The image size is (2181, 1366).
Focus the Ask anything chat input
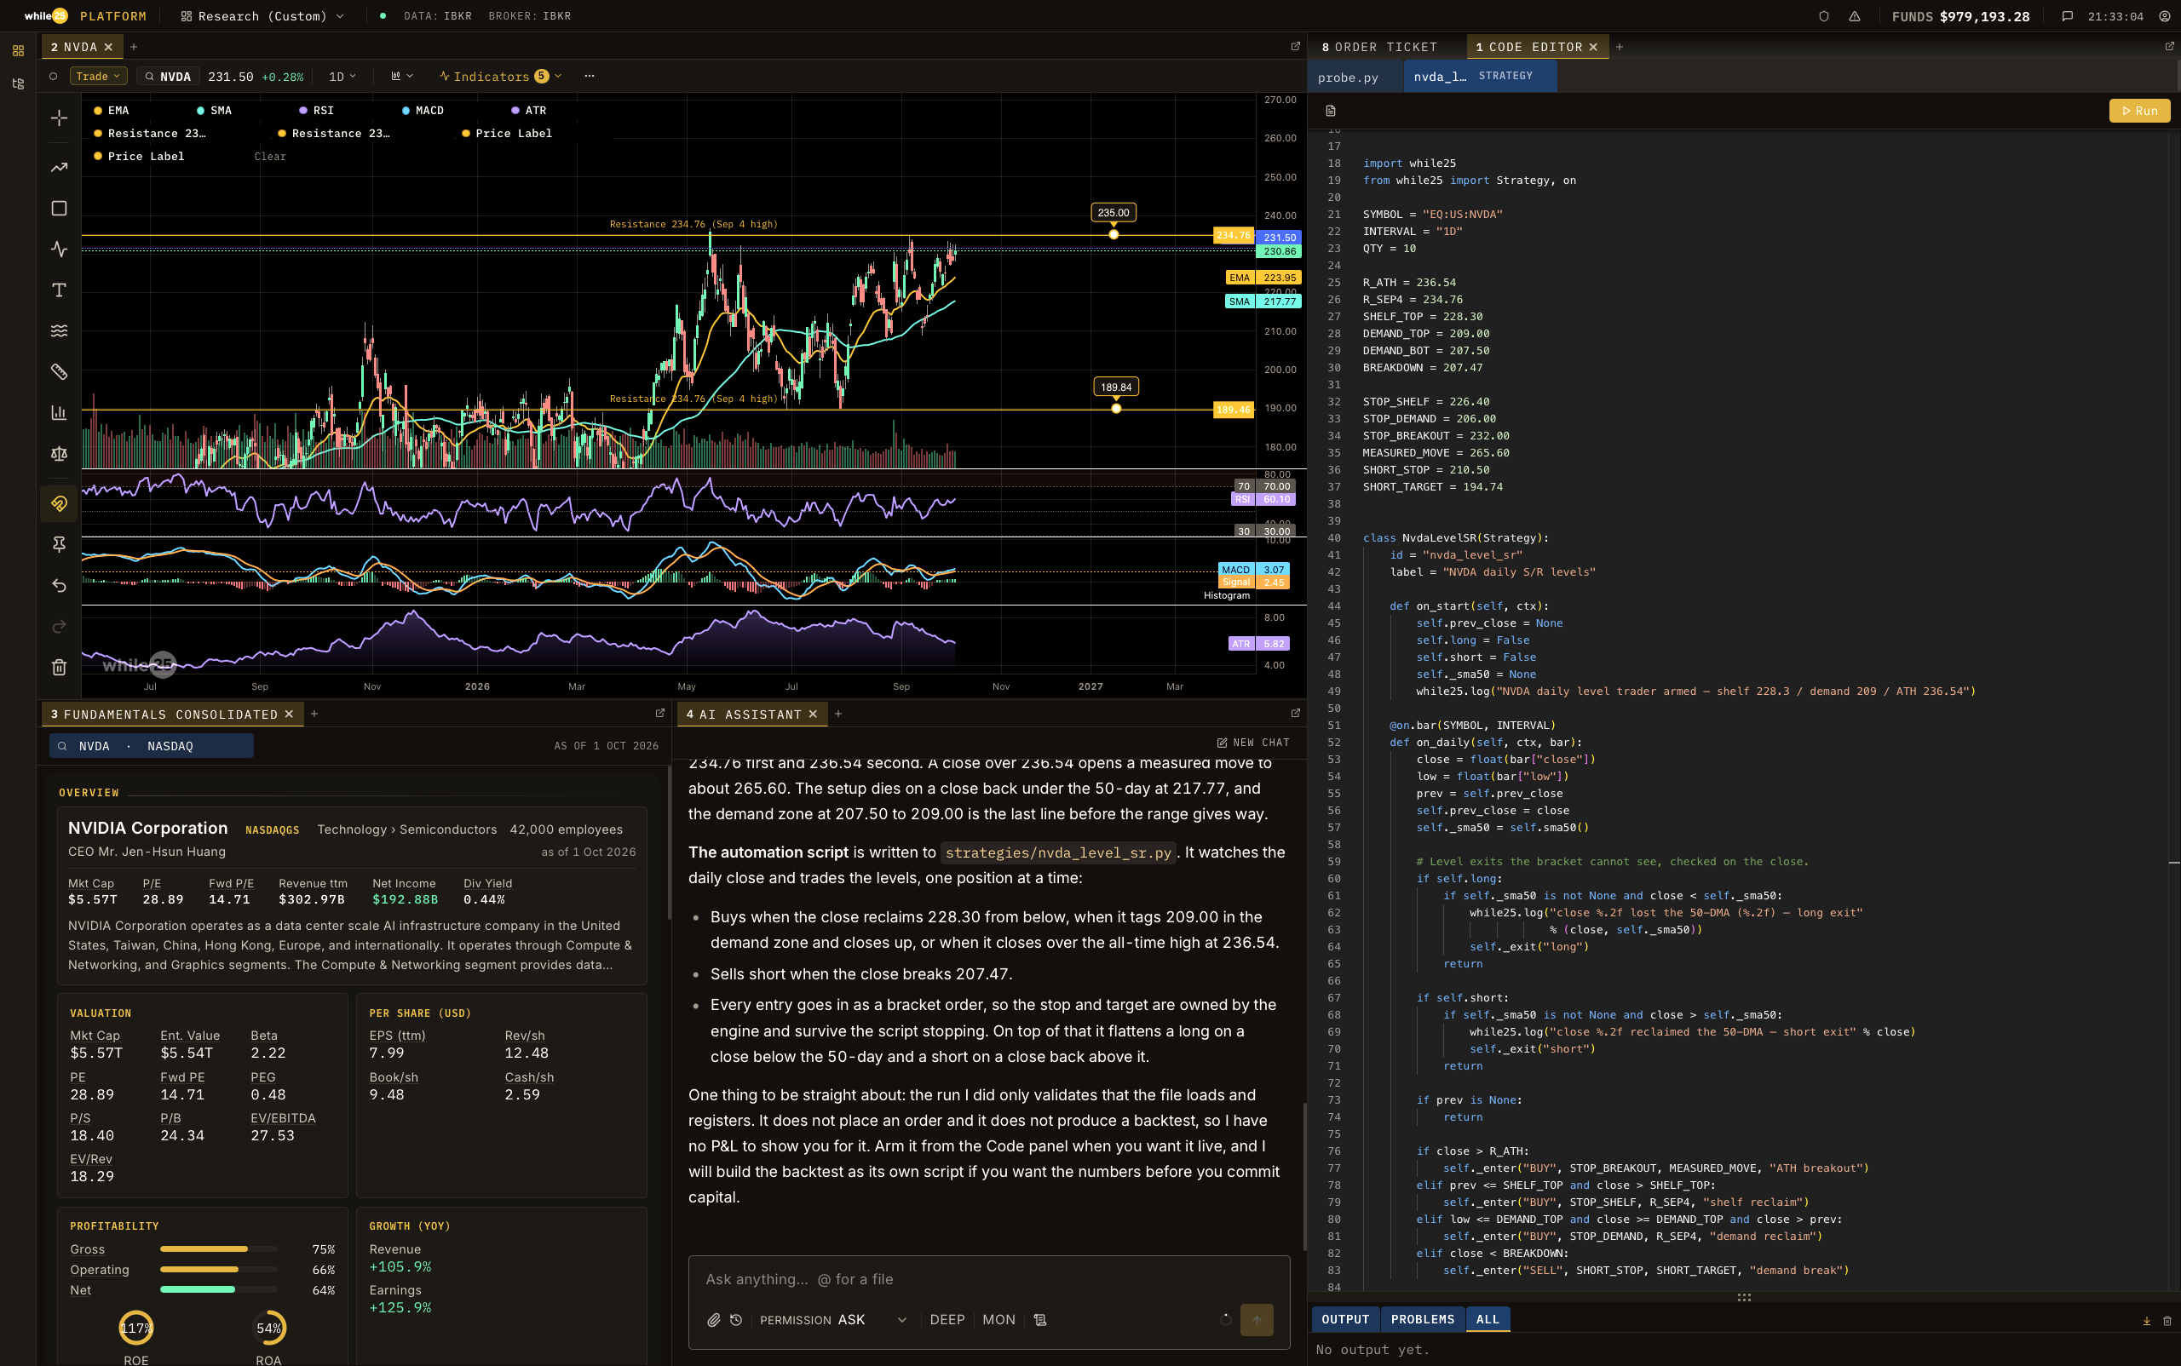pos(989,1279)
